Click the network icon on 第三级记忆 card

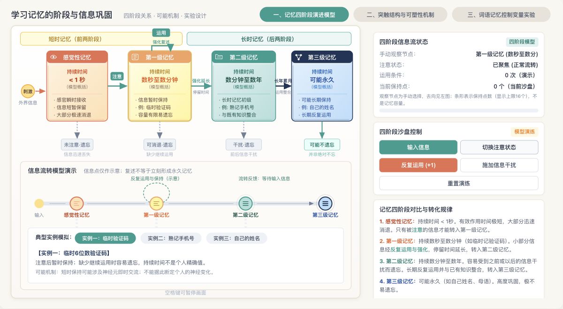point(298,57)
